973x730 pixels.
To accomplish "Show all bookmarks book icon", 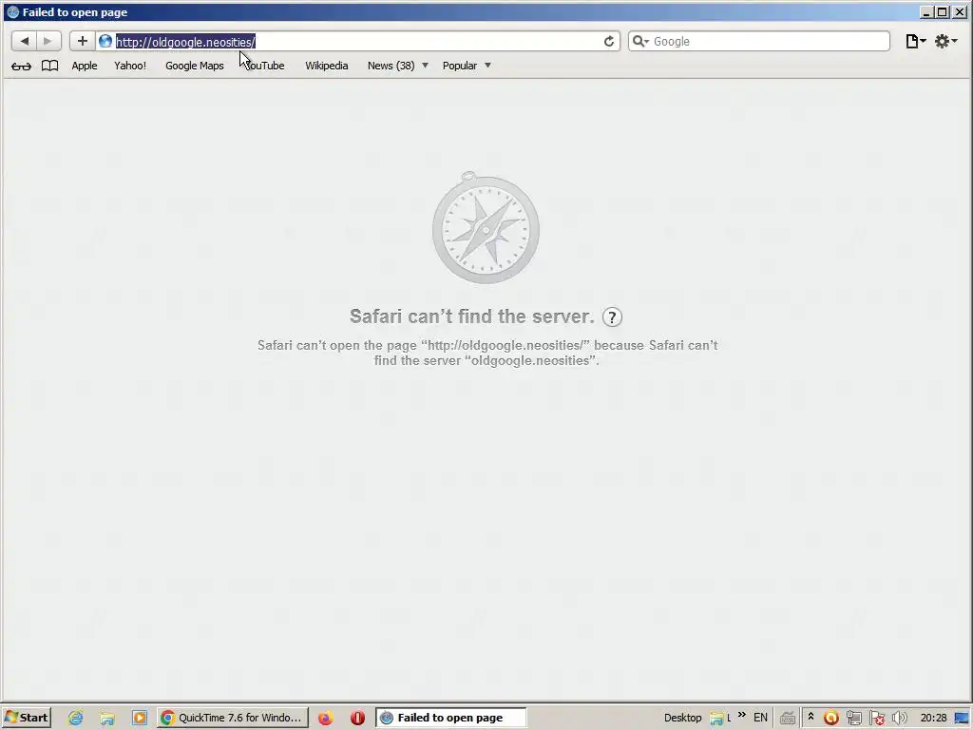I will 49,66.
